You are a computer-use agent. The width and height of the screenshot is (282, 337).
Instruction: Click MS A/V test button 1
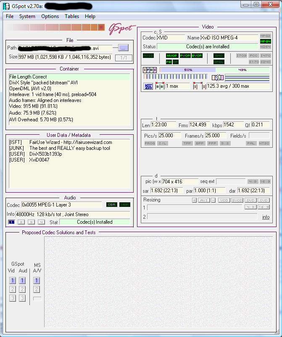click(x=37, y=280)
